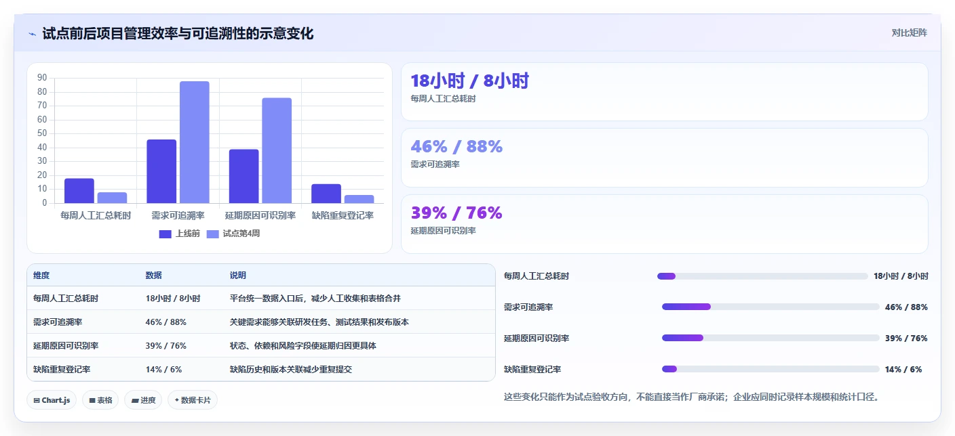Click the 上线前 bar for 每周人工汇总耗时
This screenshot has height=436, width=955.
pos(79,191)
